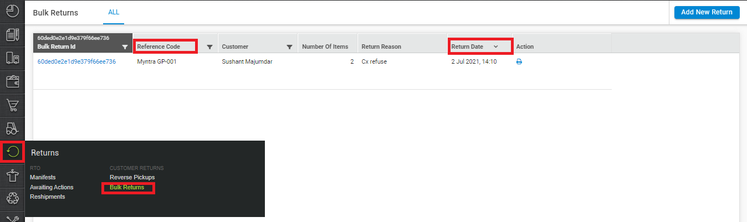Viewport: 747px width, 222px height.
Task: Open bulk return 60ded0e2e1d9e379f66ee736 link
Action: 76,61
